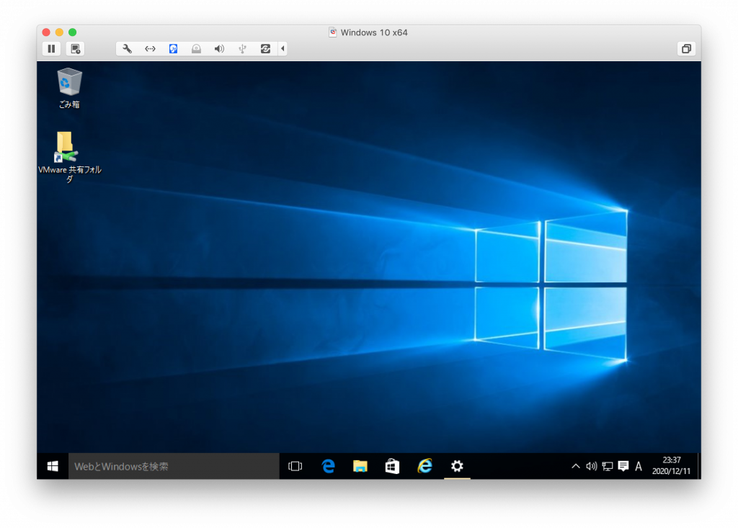
Task: Open the Action Center notifications icon
Action: (623, 466)
